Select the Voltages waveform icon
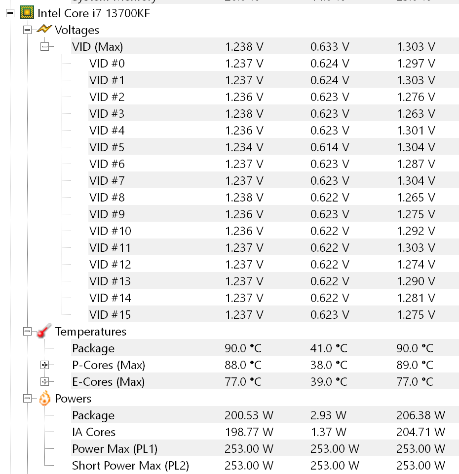 click(x=44, y=30)
